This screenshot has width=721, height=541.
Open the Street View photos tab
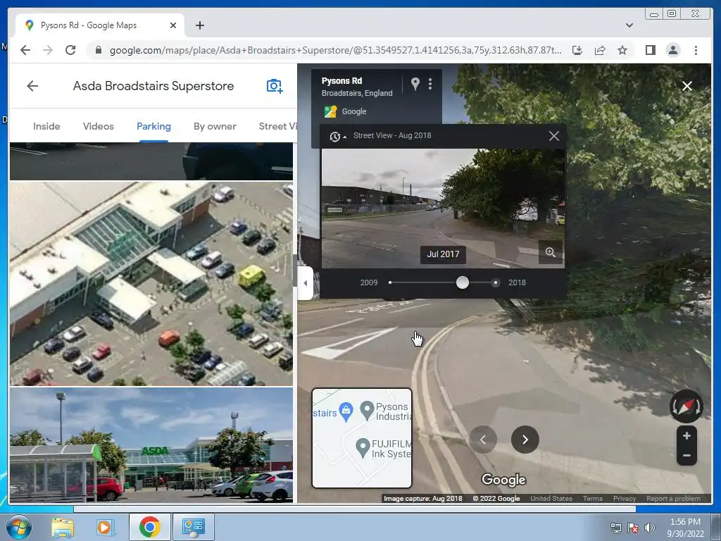coord(277,126)
